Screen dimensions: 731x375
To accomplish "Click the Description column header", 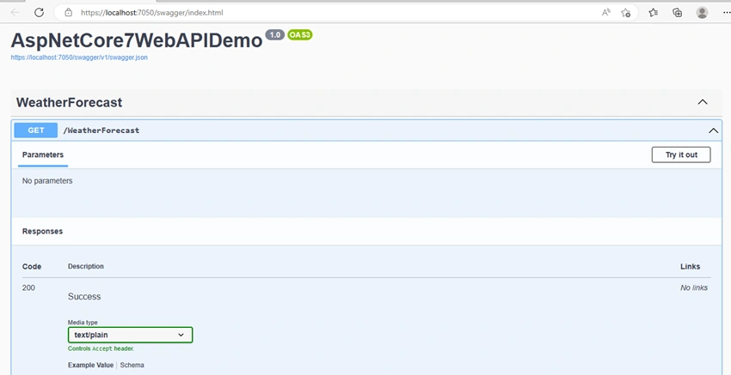I will [x=86, y=267].
